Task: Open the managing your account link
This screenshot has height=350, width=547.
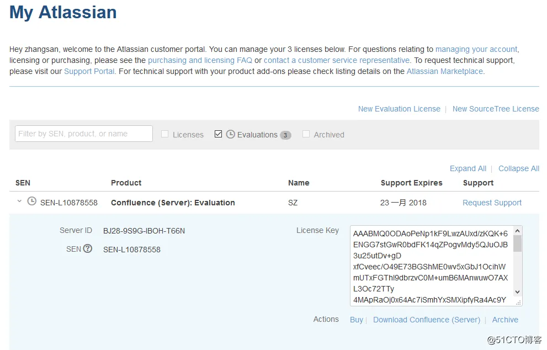Action: coord(476,49)
